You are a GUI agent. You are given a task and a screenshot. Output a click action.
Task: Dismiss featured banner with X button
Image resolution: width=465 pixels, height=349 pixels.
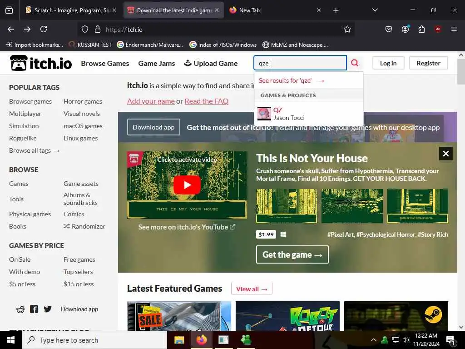click(x=446, y=154)
